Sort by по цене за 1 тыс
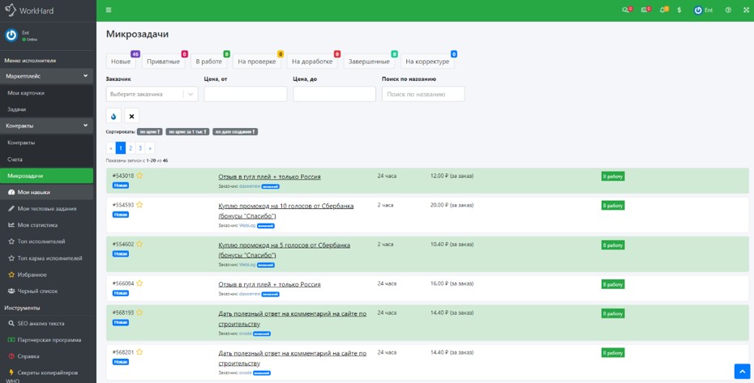 point(187,132)
